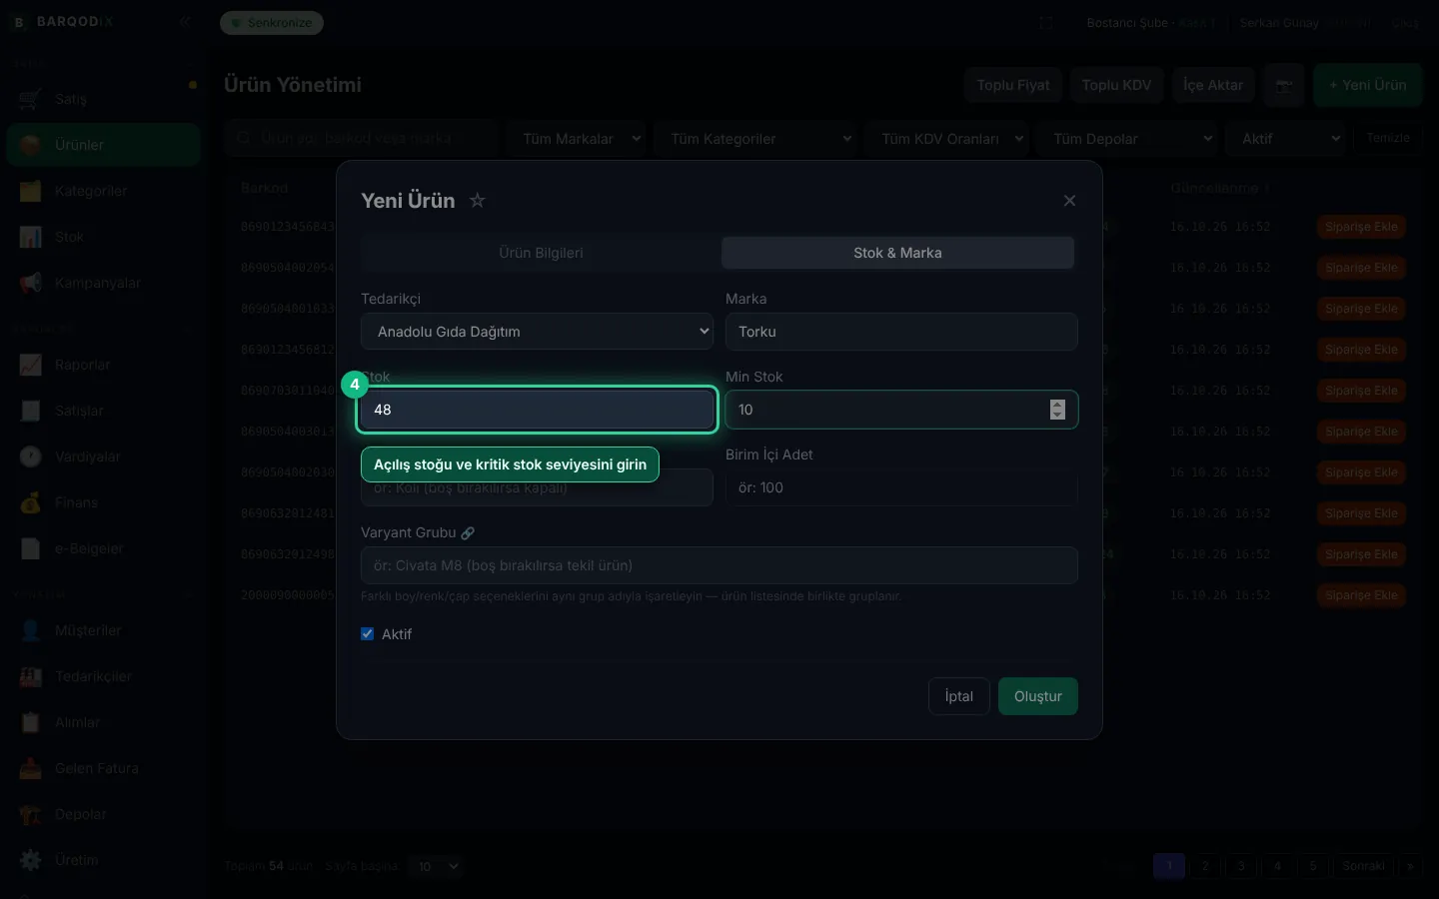Open Alımlar via the clipboard icon
1439x899 pixels.
[x=30, y=722]
